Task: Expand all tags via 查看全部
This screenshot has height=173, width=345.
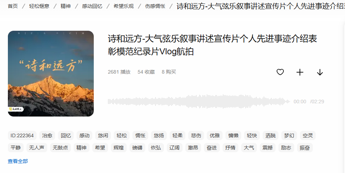Action: click(x=18, y=161)
